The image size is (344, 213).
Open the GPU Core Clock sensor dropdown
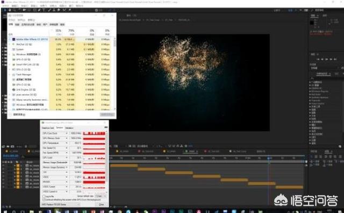click(x=67, y=133)
